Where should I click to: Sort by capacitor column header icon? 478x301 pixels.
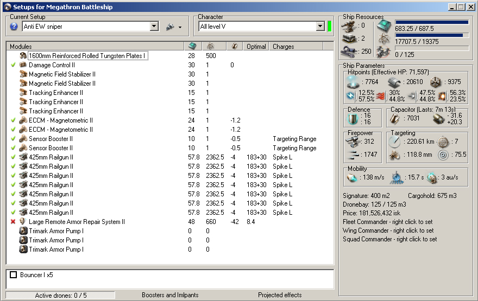[x=235, y=46]
